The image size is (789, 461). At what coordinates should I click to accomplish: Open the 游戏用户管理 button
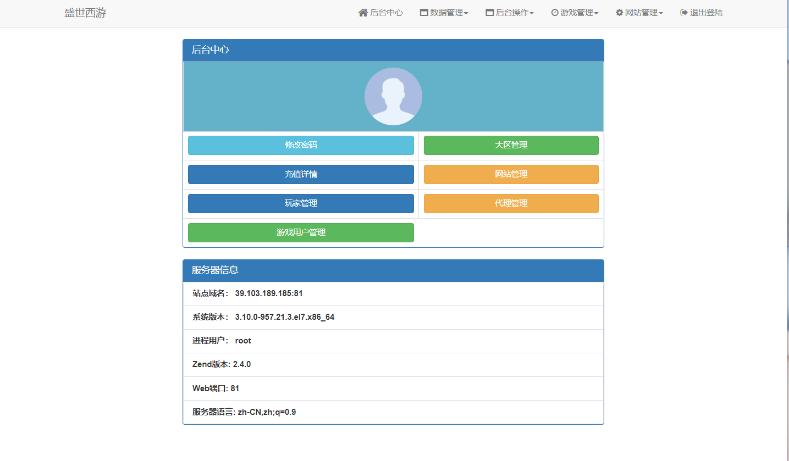click(301, 232)
